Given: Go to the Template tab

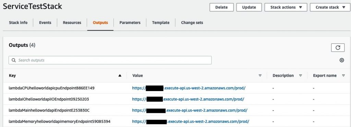Looking at the screenshot, I should pyautogui.click(x=160, y=23).
